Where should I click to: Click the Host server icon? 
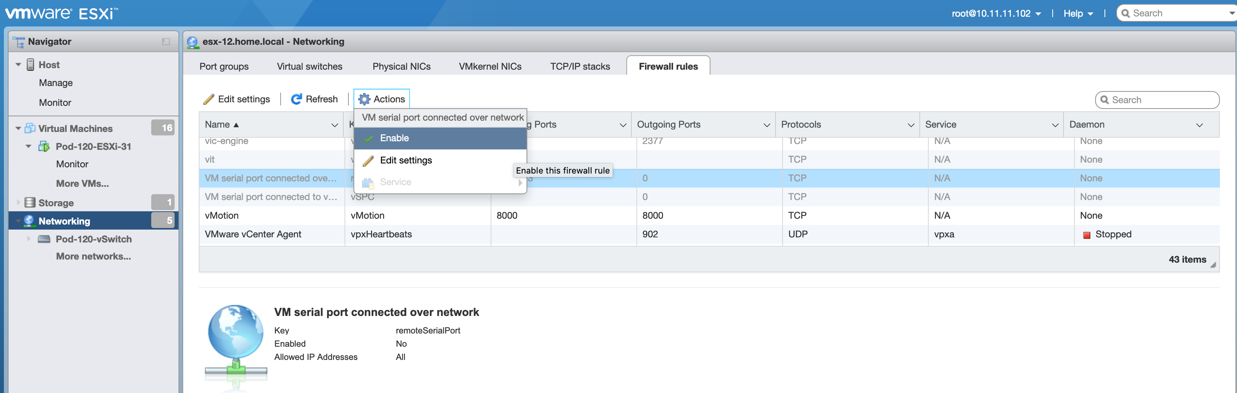[30, 65]
